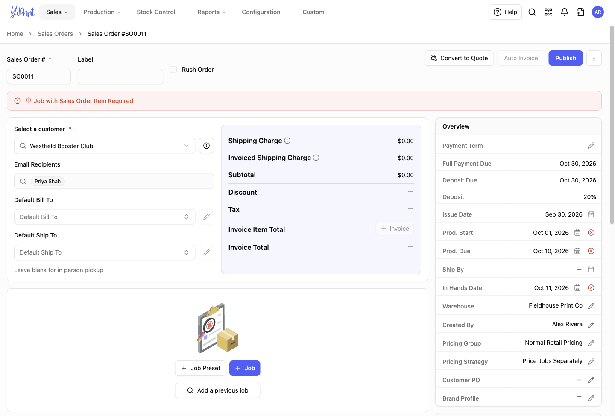Open the QR code scanner icon
The width and height of the screenshot is (615, 416).
(x=548, y=12)
